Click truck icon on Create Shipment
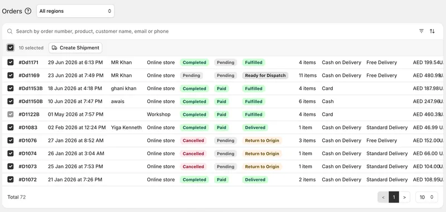The width and height of the screenshot is (446, 212). pyautogui.click(x=54, y=48)
